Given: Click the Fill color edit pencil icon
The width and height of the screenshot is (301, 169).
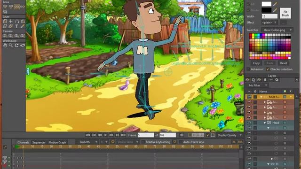Looking at the screenshot, I should click(275, 4).
